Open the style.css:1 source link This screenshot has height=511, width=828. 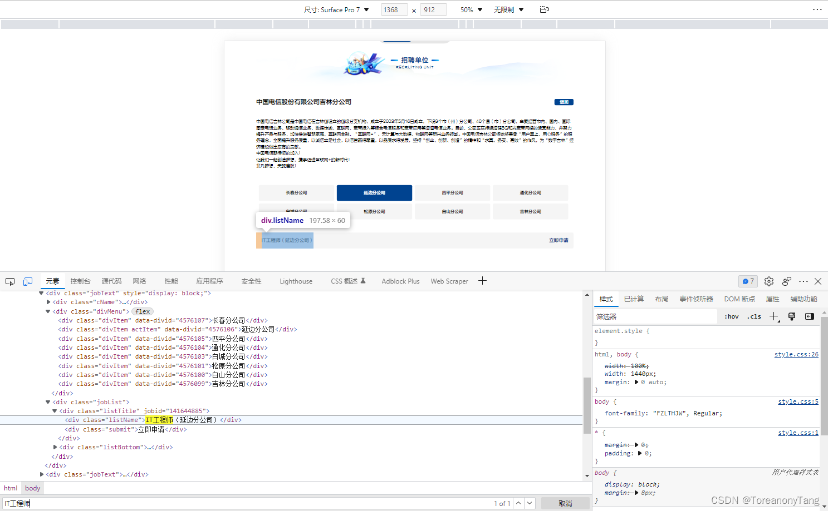coord(798,433)
